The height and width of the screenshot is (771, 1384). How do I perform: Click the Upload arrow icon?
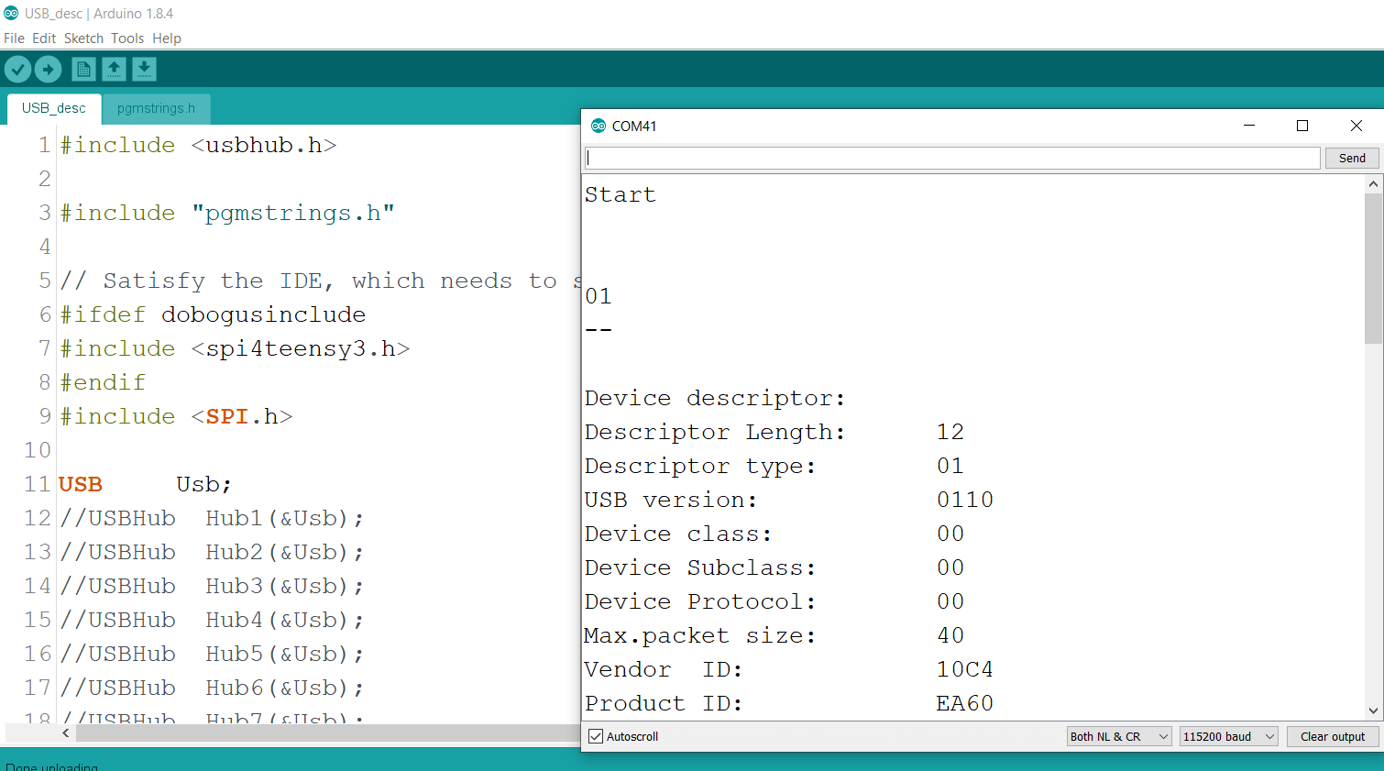click(48, 69)
